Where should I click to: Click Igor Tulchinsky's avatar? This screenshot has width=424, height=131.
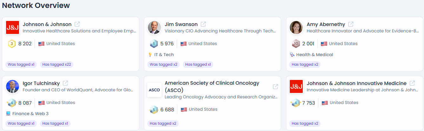tap(12, 87)
